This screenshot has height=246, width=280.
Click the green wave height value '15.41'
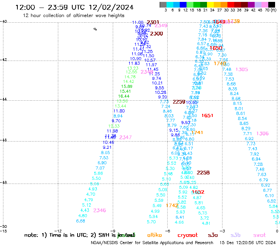tap(125, 91)
